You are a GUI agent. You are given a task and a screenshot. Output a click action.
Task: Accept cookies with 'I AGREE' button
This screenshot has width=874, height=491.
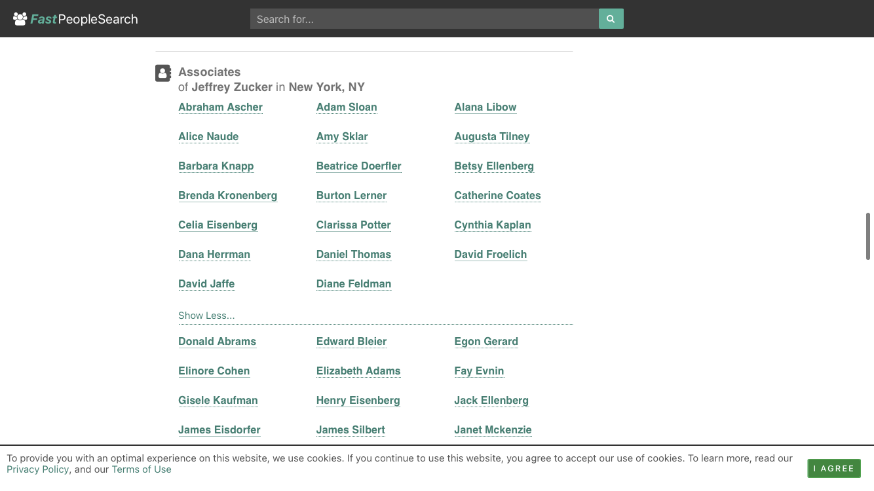click(834, 468)
